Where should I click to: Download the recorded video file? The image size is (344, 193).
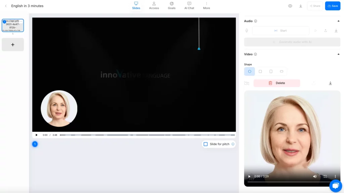coord(330,83)
